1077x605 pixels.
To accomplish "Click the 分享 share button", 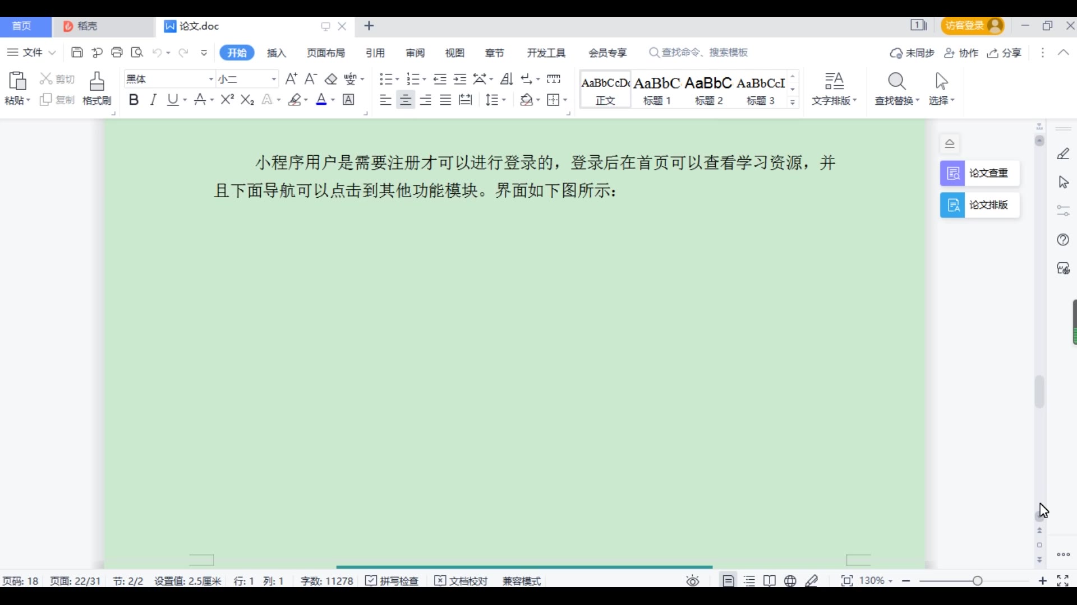I will (x=1005, y=53).
